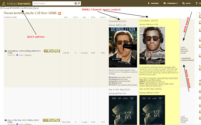Select Eye in the Sky seed count 5734

point(93,122)
